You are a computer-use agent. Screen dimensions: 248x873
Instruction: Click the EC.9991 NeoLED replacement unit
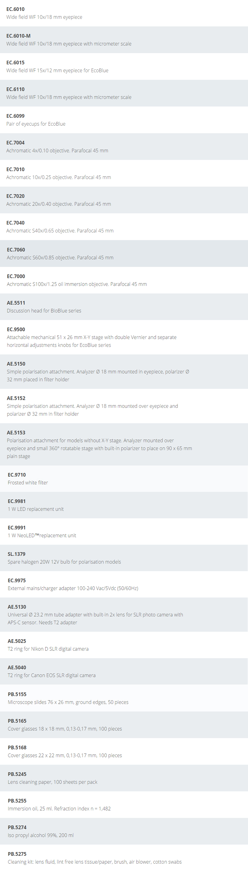click(x=124, y=531)
